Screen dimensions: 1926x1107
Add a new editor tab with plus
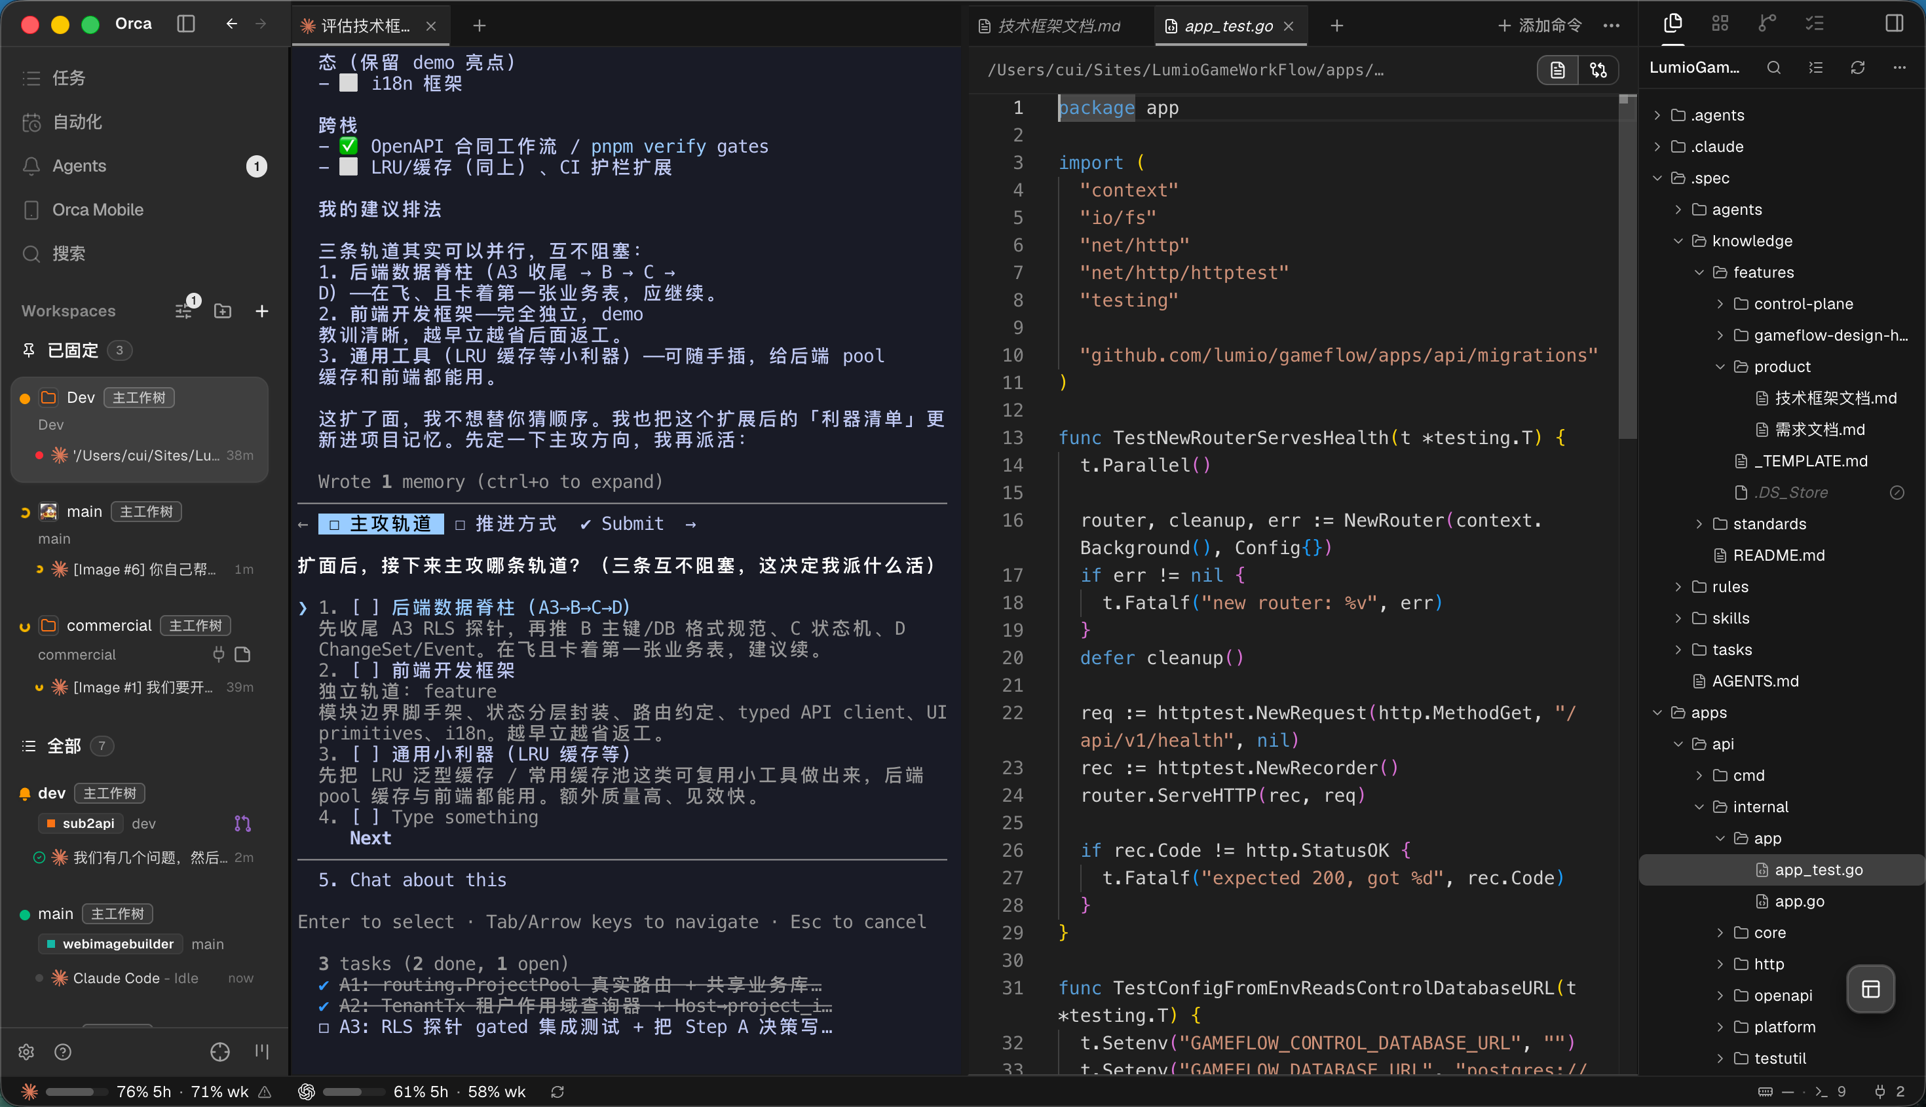coord(1336,26)
